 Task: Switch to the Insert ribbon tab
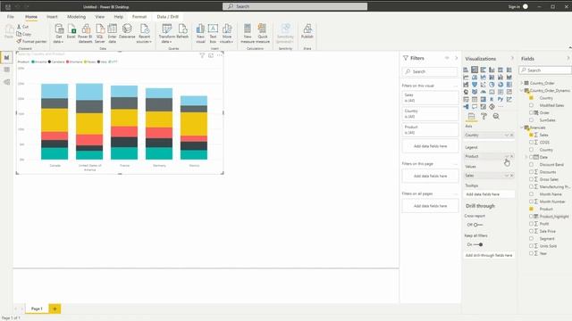52,17
